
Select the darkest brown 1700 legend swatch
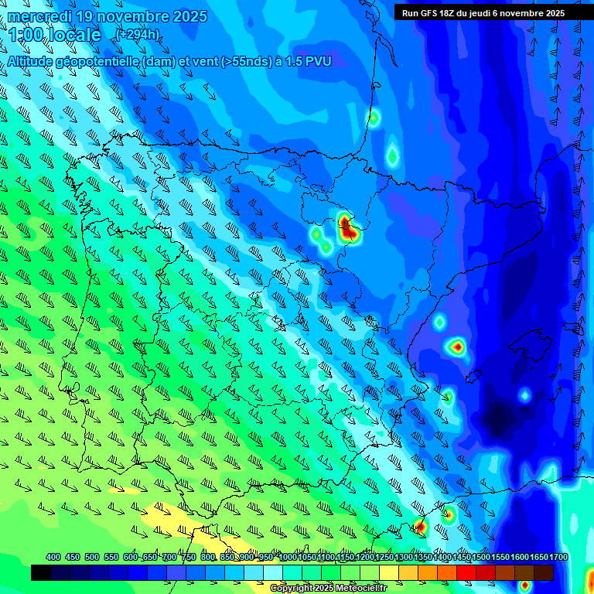coord(544,573)
